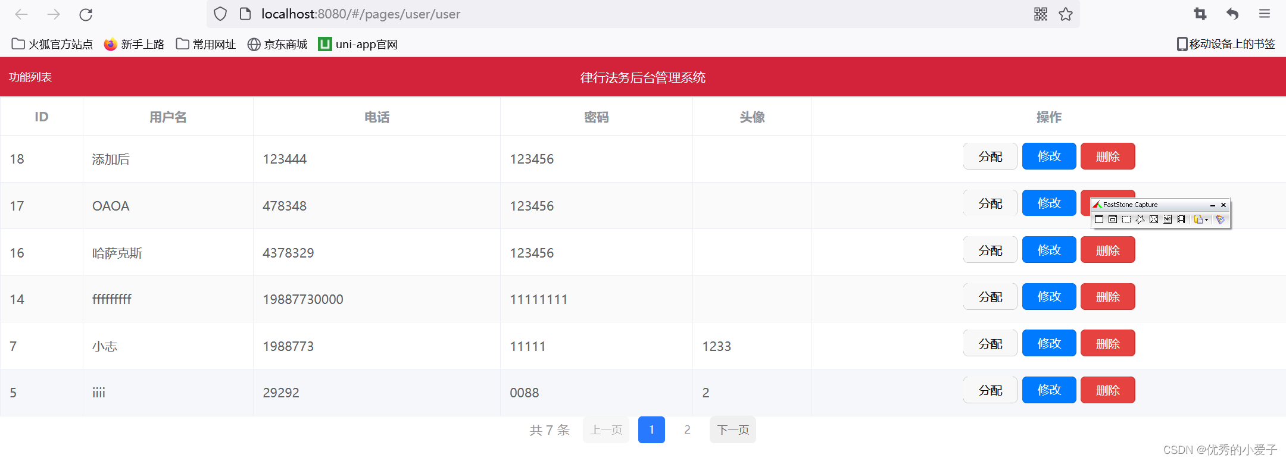Click 删除 for user fffffffff
1286x461 pixels.
pos(1108,296)
